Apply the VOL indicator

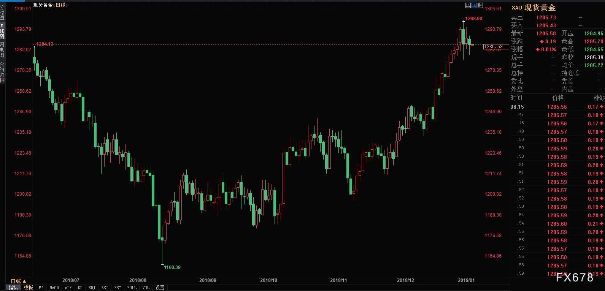tap(146, 288)
